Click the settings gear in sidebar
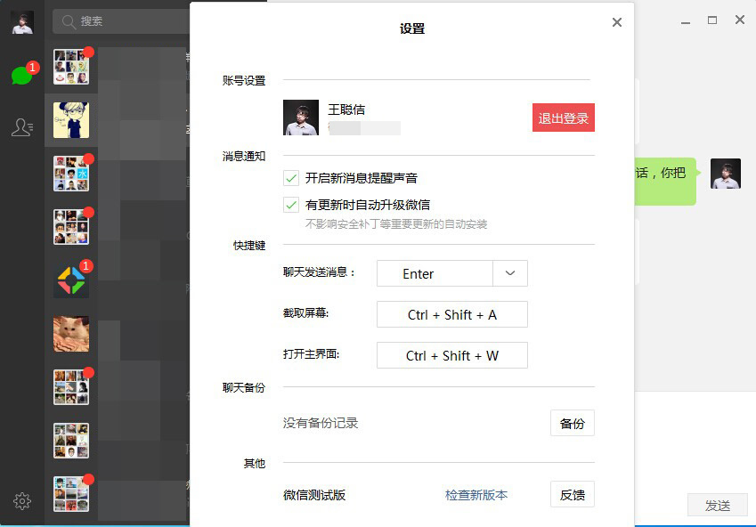The image size is (756, 527). click(x=22, y=501)
